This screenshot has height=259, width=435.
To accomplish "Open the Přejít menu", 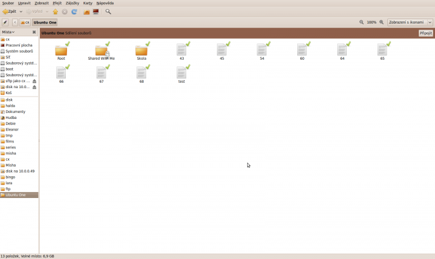I will tap(57, 3).
